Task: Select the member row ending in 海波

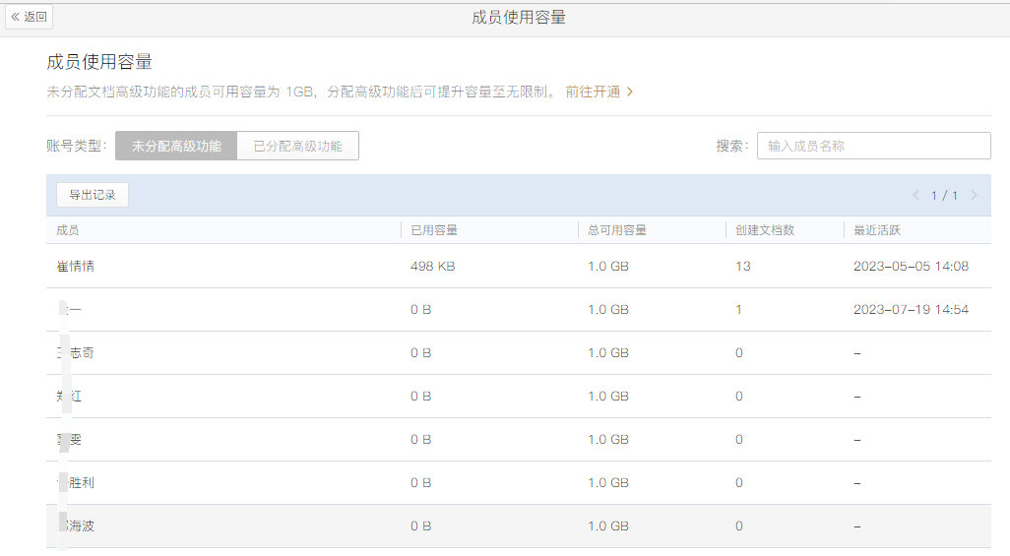Action: [77, 526]
